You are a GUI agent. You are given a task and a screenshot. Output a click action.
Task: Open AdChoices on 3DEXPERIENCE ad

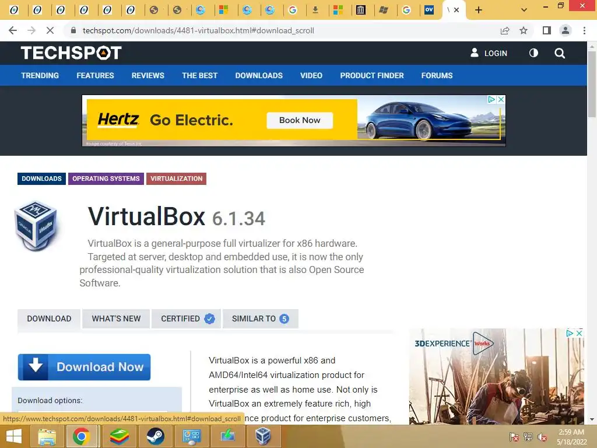pyautogui.click(x=570, y=333)
